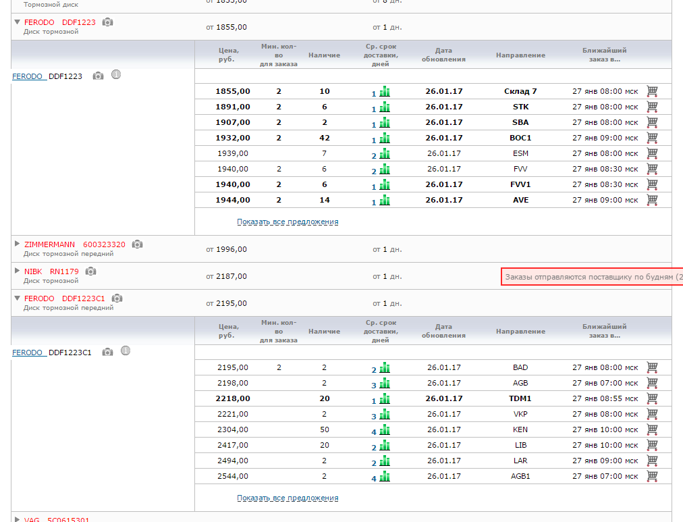Expand the ZIMMERMANN 600323320 group
The height and width of the screenshot is (522, 683).
tap(18, 244)
